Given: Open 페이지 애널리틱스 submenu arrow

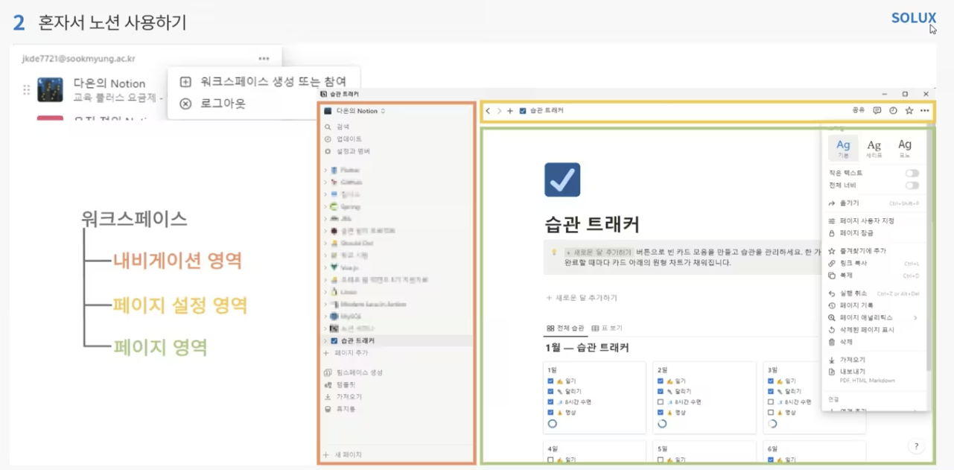Looking at the screenshot, I should click(915, 318).
